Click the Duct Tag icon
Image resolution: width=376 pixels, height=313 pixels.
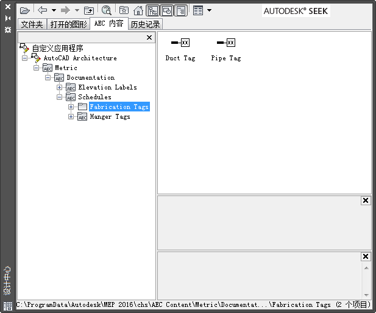(x=180, y=43)
